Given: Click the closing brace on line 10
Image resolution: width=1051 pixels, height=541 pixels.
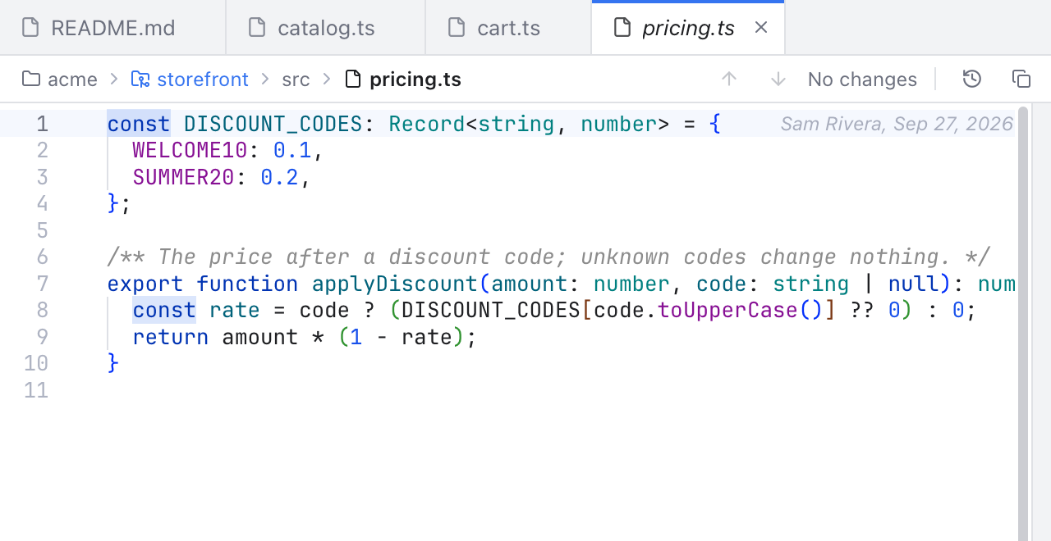Looking at the screenshot, I should coord(113,363).
